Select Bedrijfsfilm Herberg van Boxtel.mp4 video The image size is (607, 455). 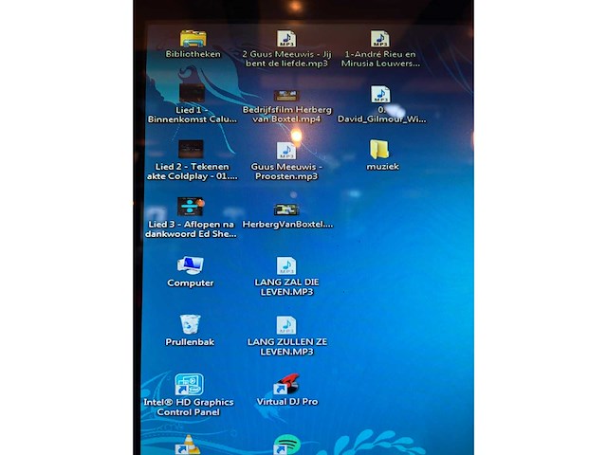(x=286, y=96)
